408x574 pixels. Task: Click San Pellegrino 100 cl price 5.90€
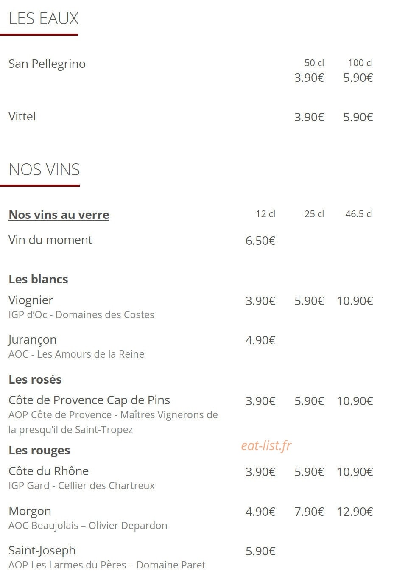coord(358,78)
